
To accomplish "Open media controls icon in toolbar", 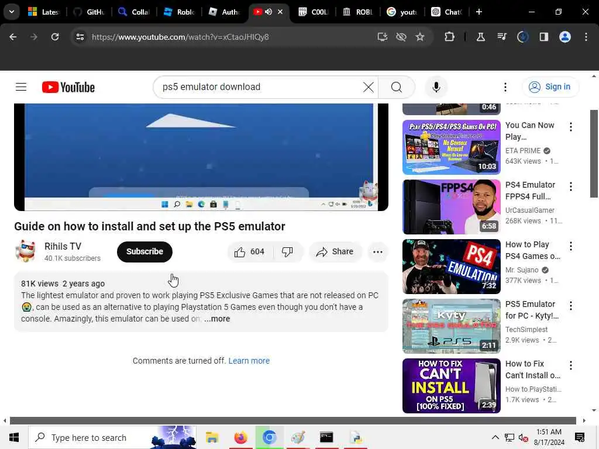I will coord(501,37).
